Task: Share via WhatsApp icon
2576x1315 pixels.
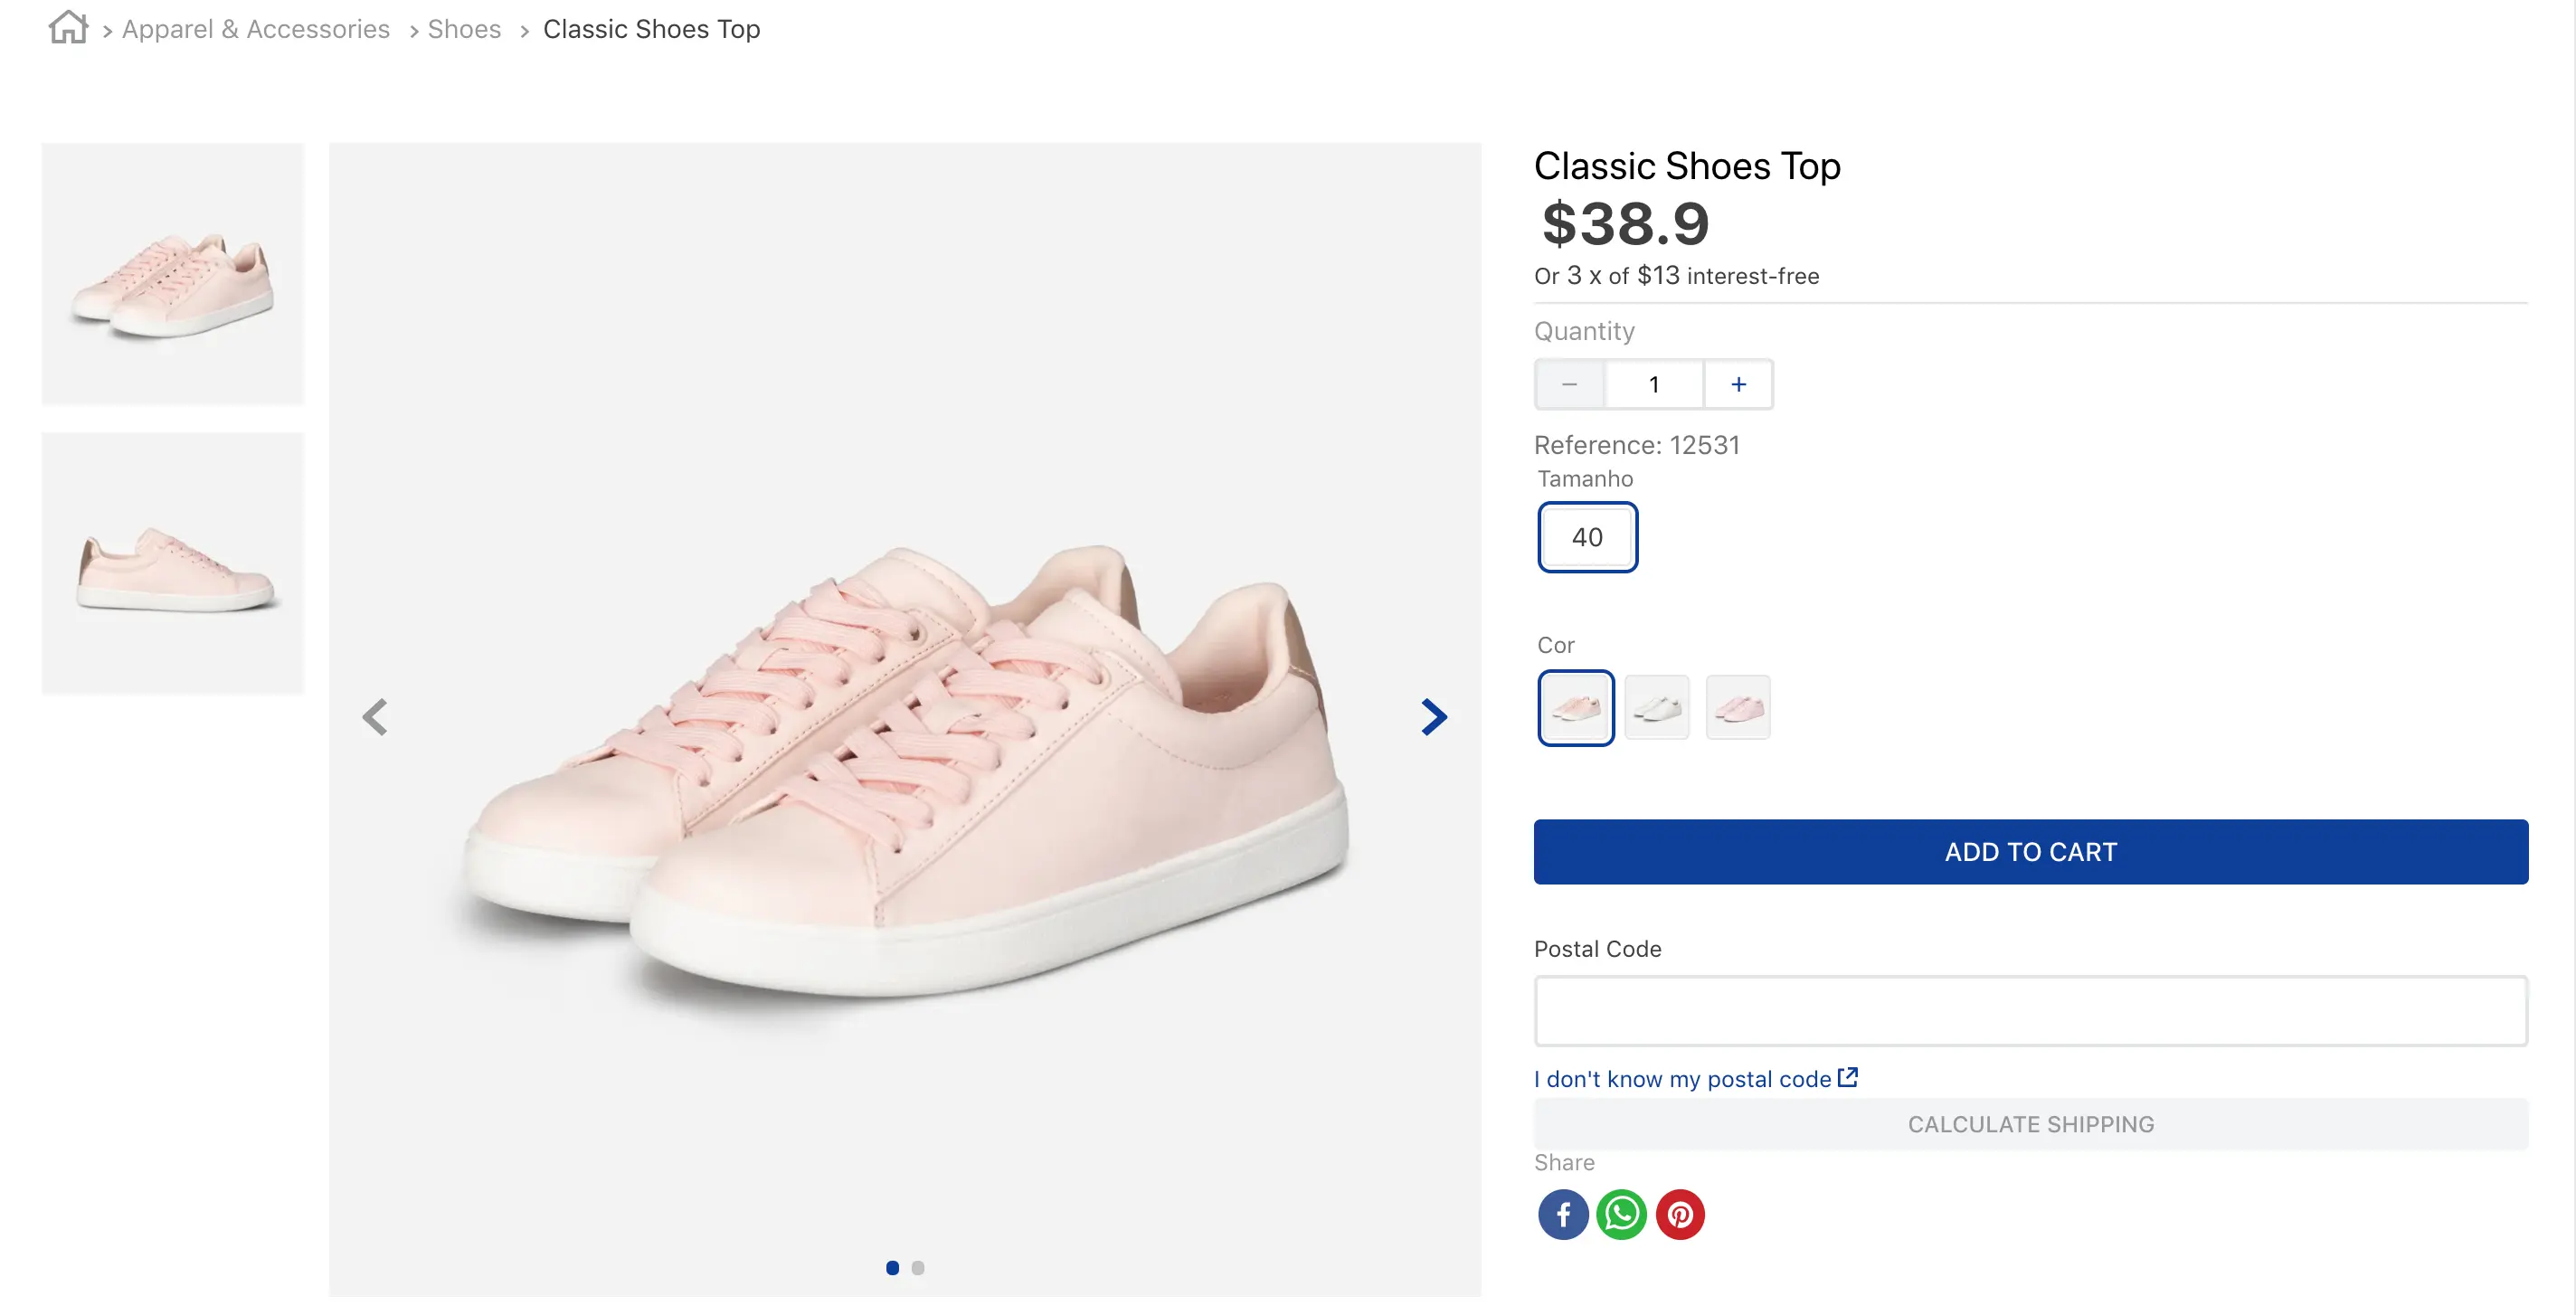Action: (1621, 1214)
